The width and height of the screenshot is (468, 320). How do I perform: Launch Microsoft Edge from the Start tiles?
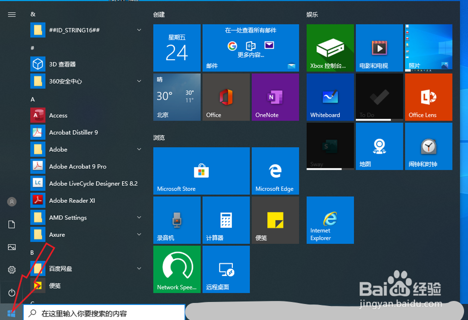(275, 171)
